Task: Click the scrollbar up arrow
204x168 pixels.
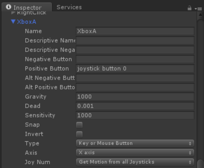Action: (200, 15)
